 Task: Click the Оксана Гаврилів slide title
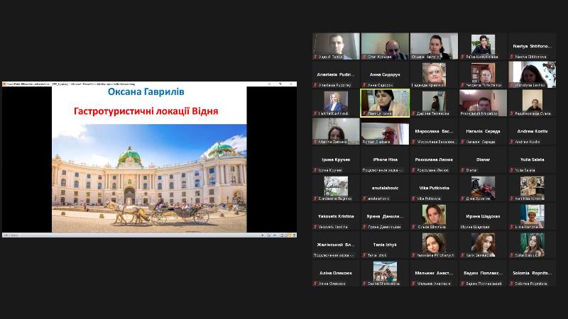tap(149, 91)
